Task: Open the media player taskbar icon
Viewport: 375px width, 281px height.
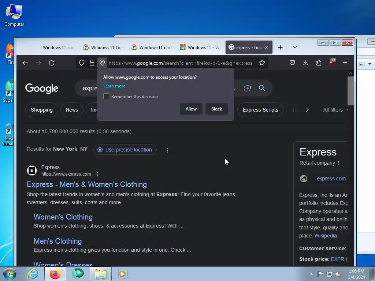Action: click(x=123, y=274)
